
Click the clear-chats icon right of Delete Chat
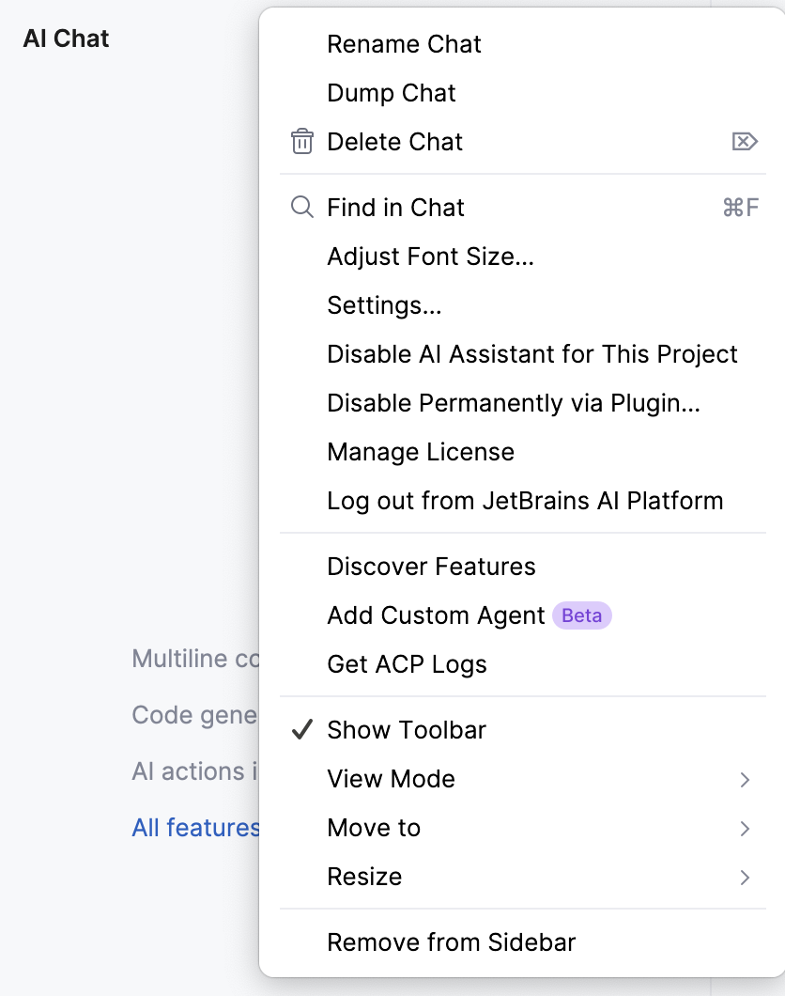pyautogui.click(x=745, y=141)
